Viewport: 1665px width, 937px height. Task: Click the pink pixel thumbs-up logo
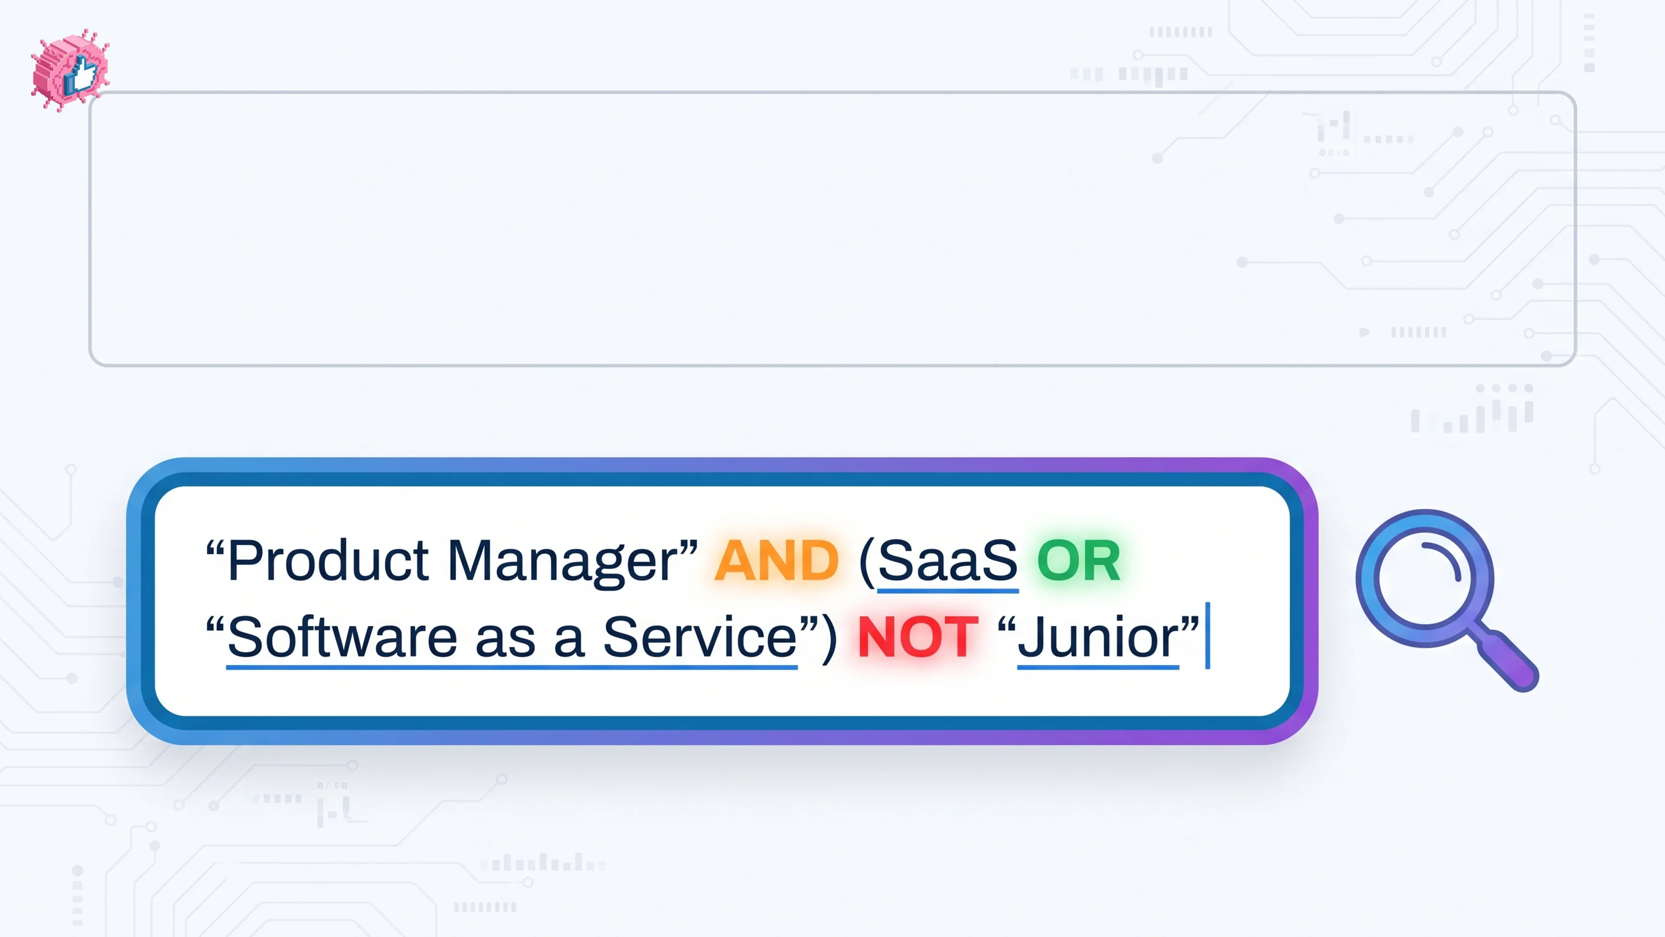pos(70,70)
